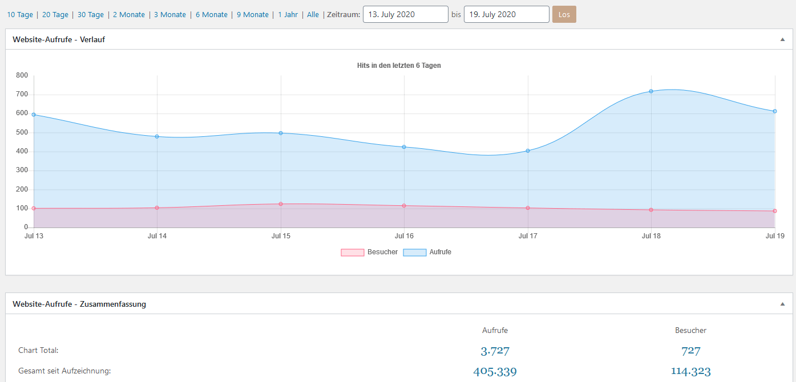Collapse the Website-Aufrufe - Zusammenfassung panel

coord(783,304)
